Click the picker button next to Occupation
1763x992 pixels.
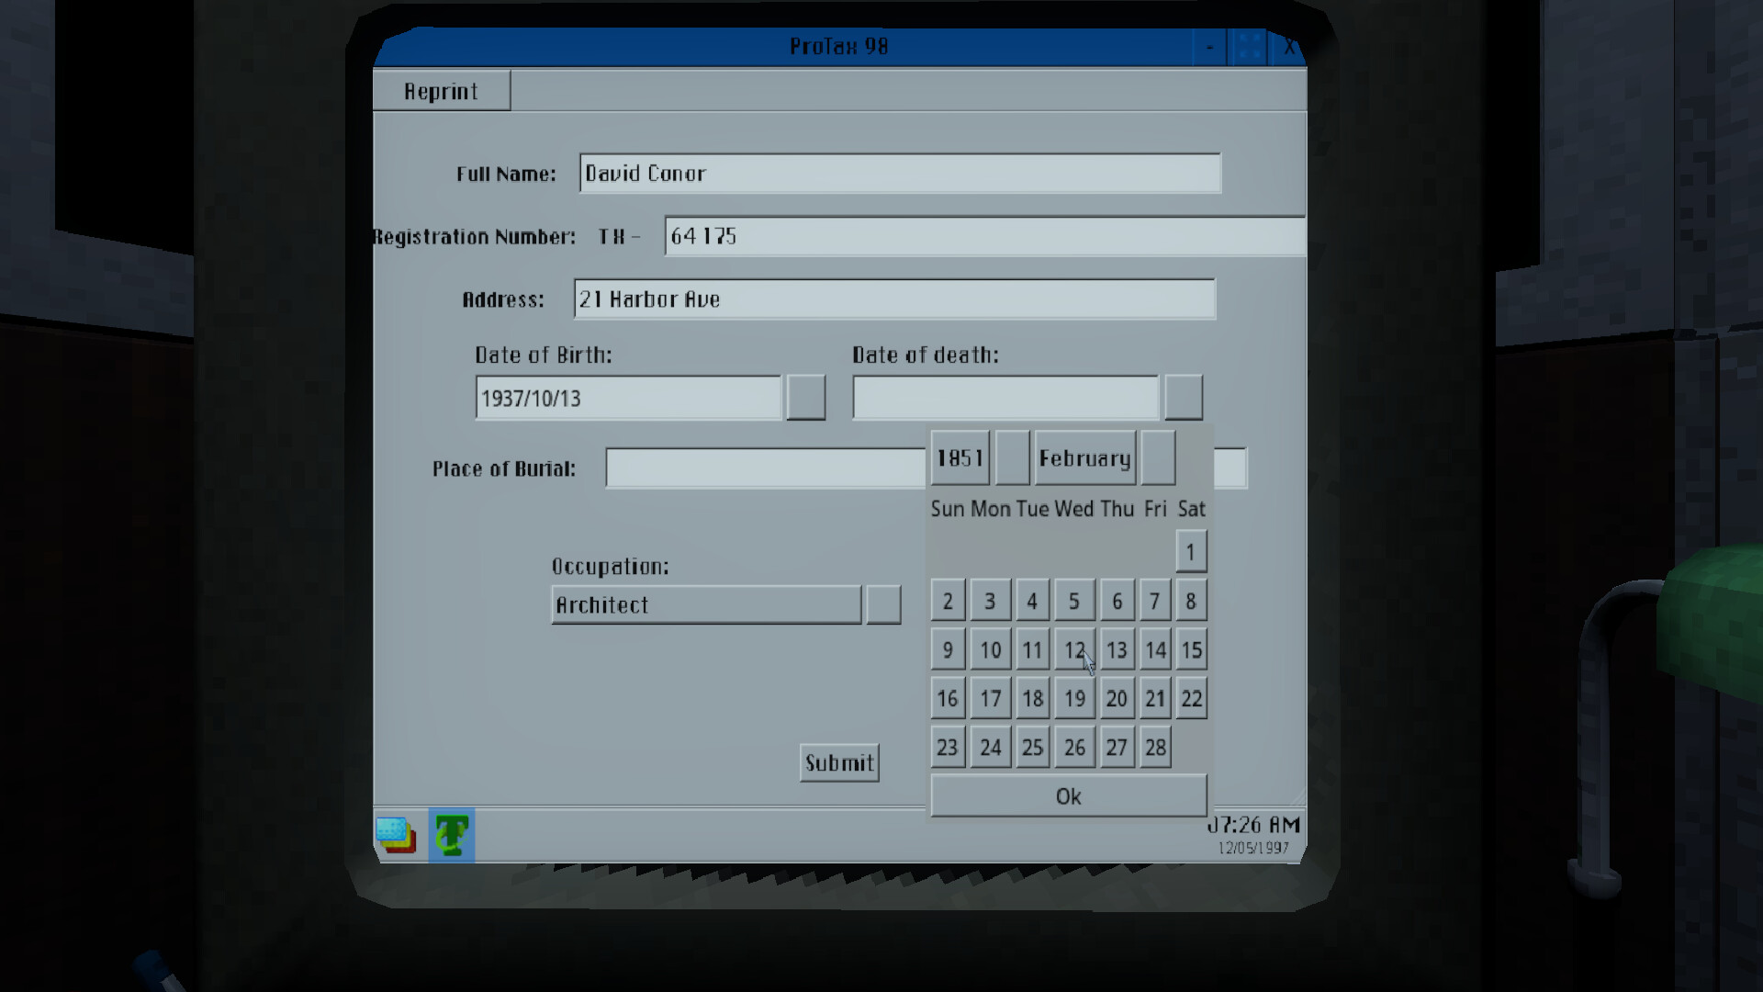pyautogui.click(x=883, y=603)
